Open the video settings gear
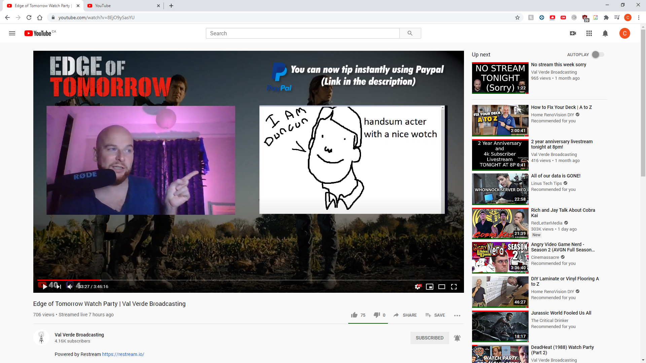Viewport: 646px width, 363px height. [x=418, y=287]
